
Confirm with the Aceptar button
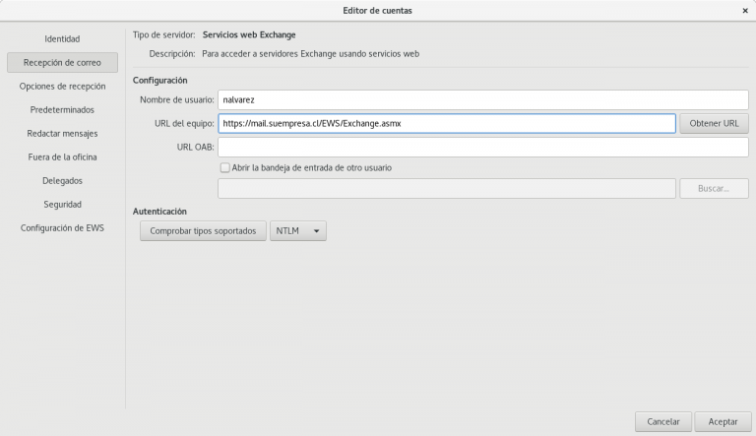pos(723,421)
